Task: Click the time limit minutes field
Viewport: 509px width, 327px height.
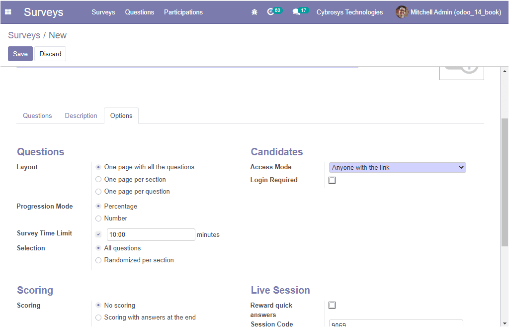Action: (151, 235)
